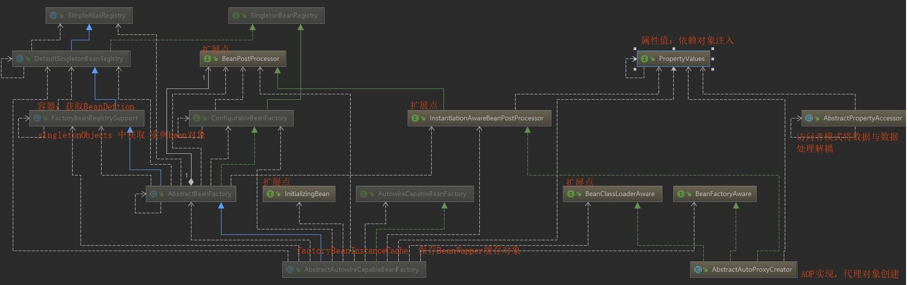The width and height of the screenshot is (908, 285).
Task: Select the FactoryBeanRegistrySupport node
Action: coord(87,118)
